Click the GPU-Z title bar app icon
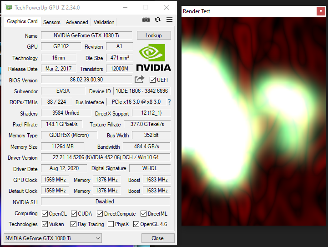Viewport: 328px width, 247px height. 9,8
